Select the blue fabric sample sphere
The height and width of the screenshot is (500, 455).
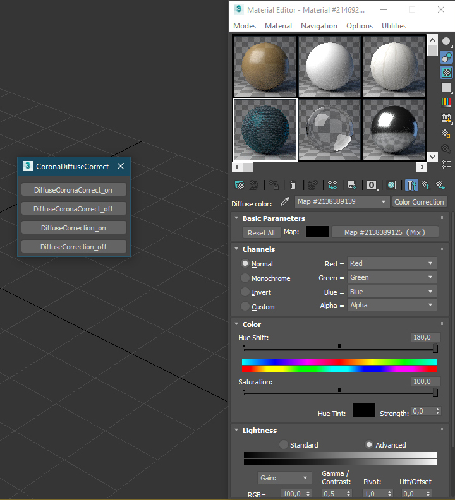click(x=265, y=129)
